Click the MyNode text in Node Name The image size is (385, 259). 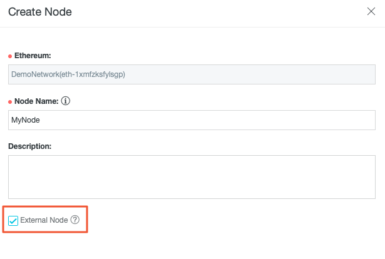(x=26, y=120)
